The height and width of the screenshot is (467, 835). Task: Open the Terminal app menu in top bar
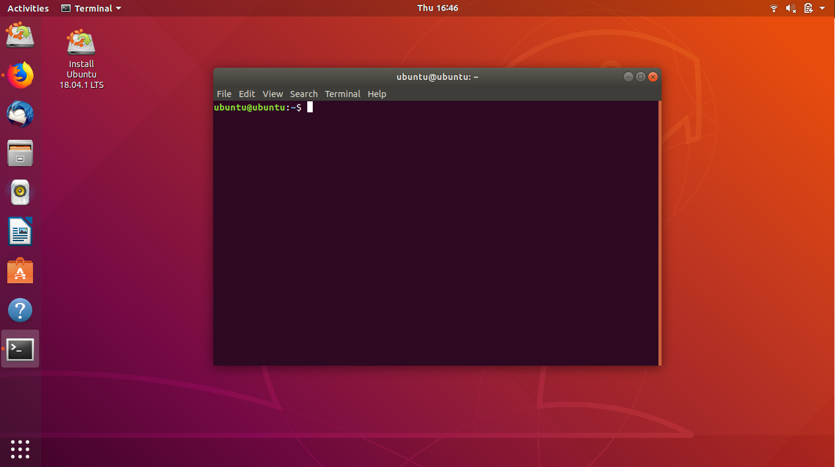92,9
